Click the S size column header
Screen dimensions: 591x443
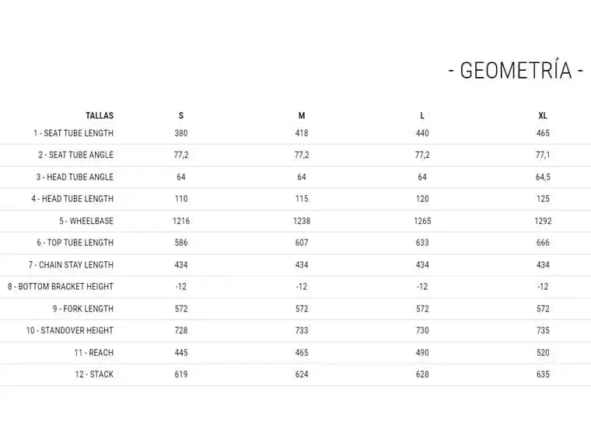click(181, 116)
